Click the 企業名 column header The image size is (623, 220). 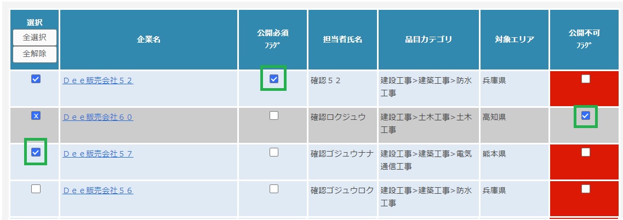[149, 40]
